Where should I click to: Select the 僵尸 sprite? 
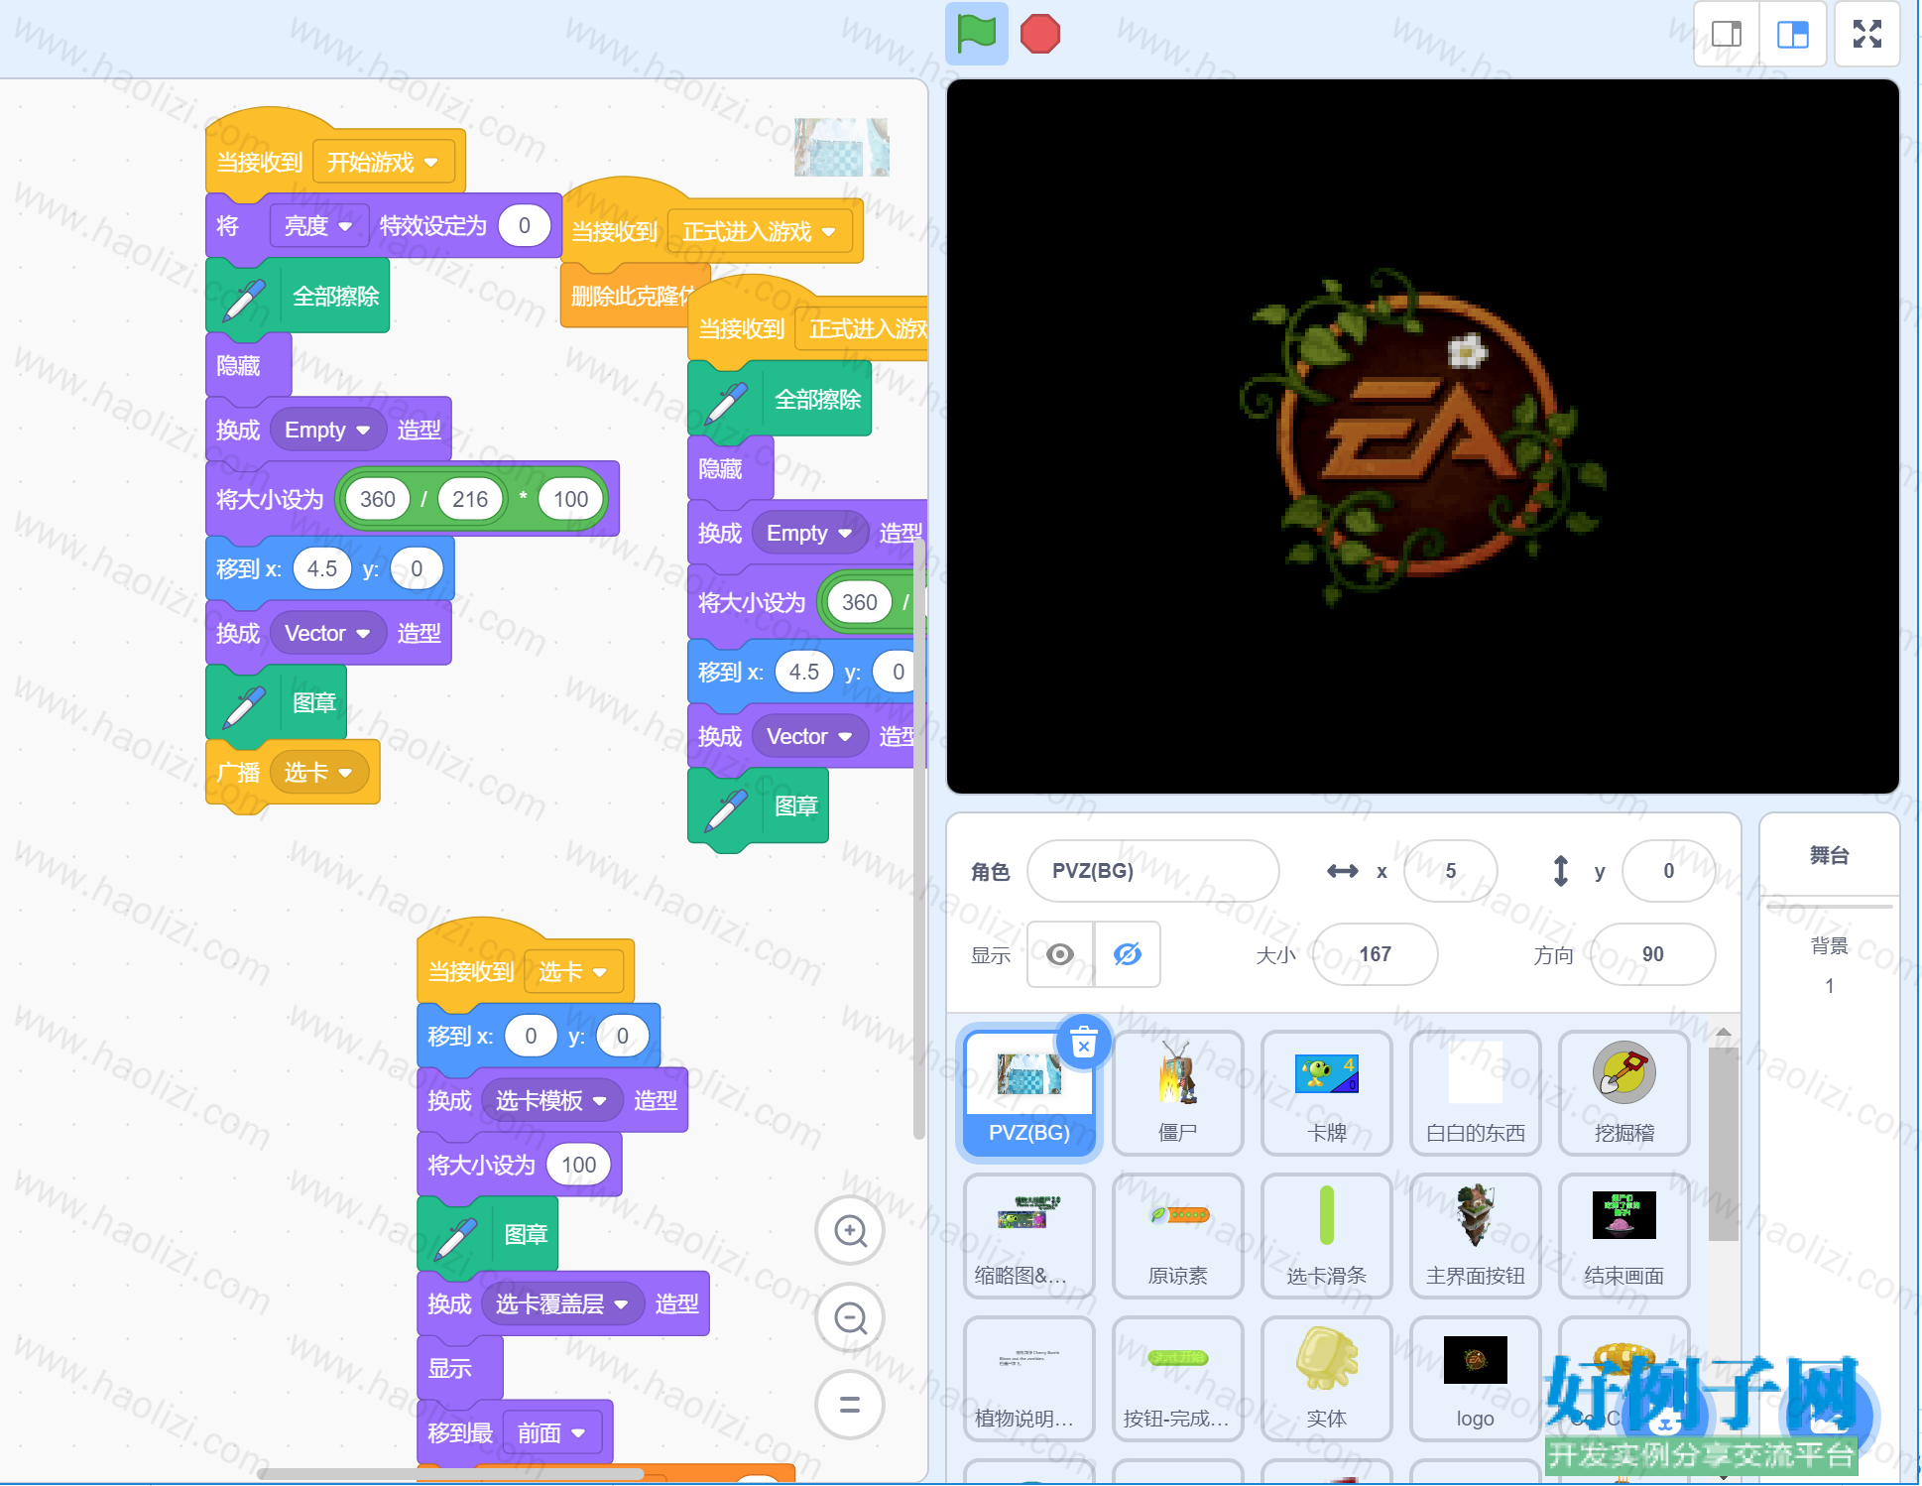1178,1093
